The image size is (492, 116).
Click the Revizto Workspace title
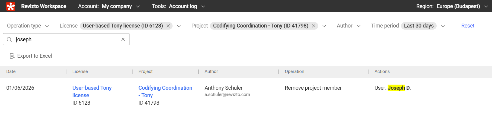(44, 6)
